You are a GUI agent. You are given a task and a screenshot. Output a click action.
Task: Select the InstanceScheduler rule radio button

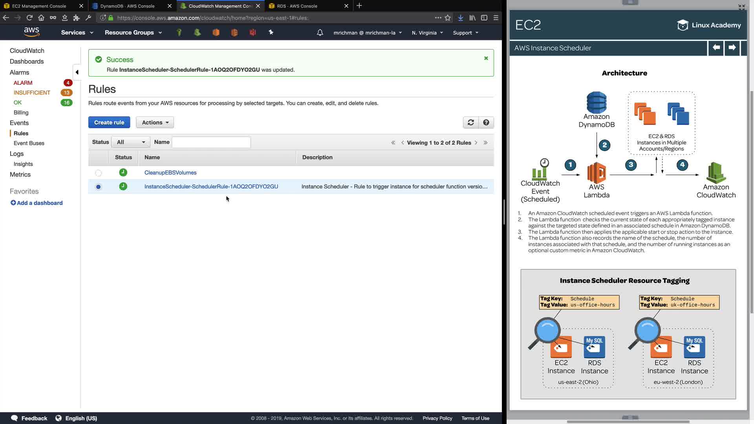[98, 187]
